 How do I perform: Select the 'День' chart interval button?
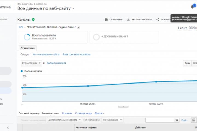[187, 63]
